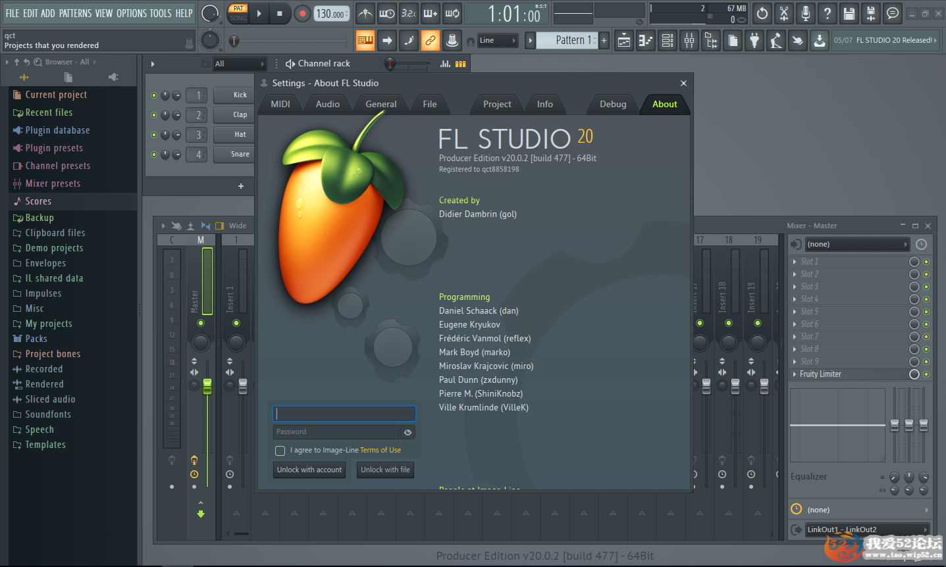This screenshot has height=567, width=946.
Task: Open mixer input (none) dropdown at top
Action: click(x=856, y=244)
